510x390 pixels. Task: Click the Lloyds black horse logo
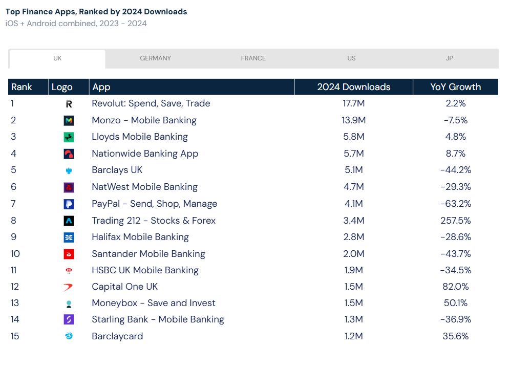(69, 137)
